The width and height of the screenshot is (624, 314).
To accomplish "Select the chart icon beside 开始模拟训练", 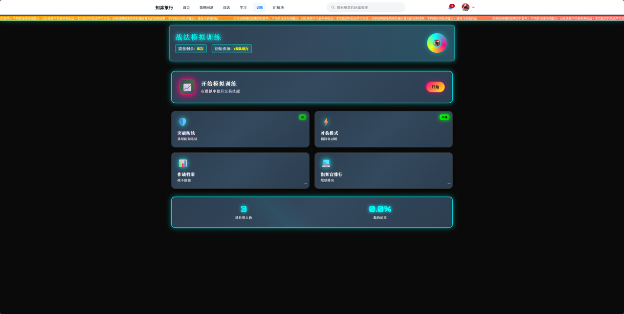I will pyautogui.click(x=186, y=87).
